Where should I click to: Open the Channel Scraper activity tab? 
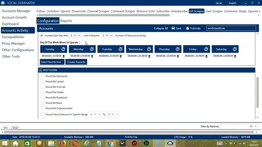(98, 11)
